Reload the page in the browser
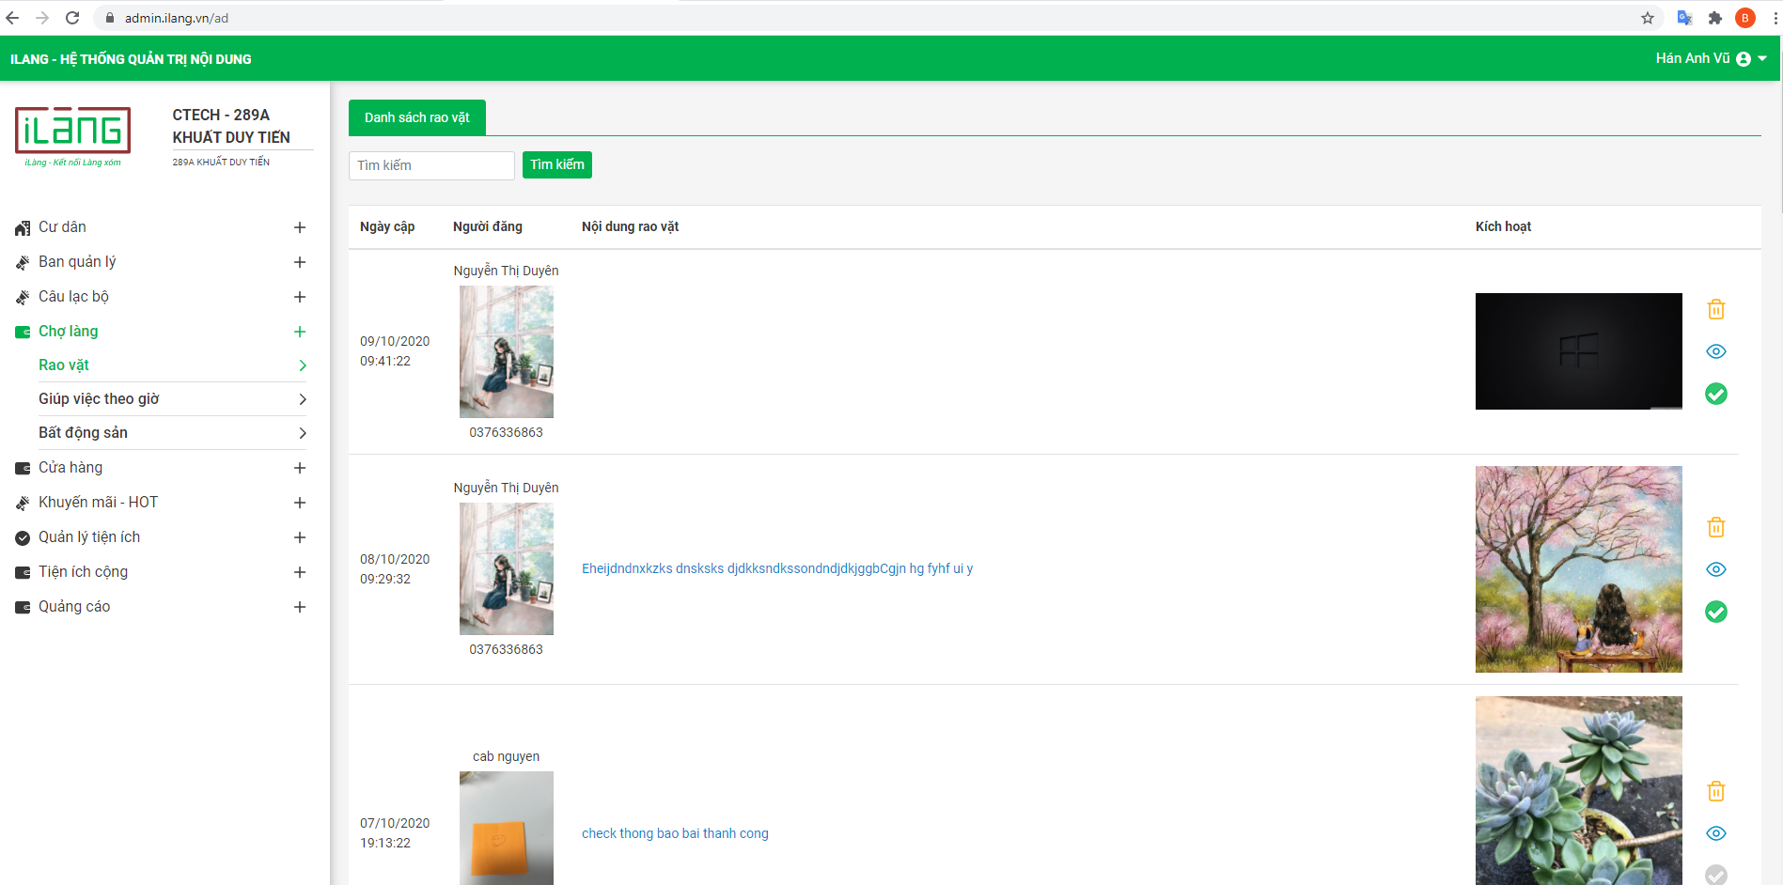Image resolution: width=1783 pixels, height=885 pixels. coord(72,18)
